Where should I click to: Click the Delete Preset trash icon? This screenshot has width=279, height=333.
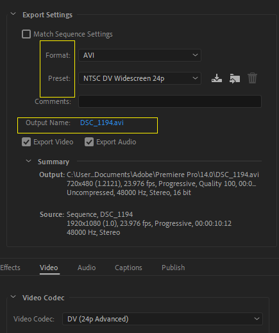click(x=252, y=78)
